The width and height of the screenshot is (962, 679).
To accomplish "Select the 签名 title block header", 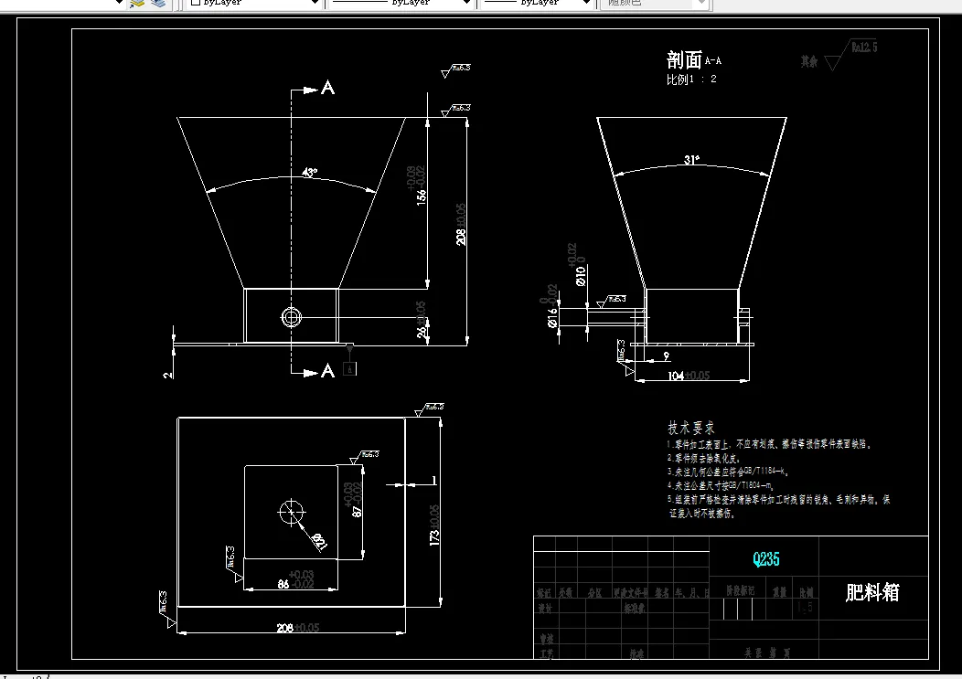I will pyautogui.click(x=661, y=592).
